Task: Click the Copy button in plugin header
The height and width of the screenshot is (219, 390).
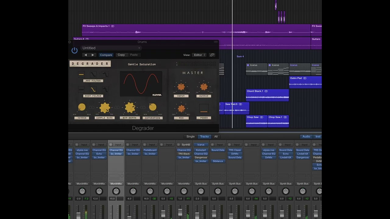Action: [121, 55]
